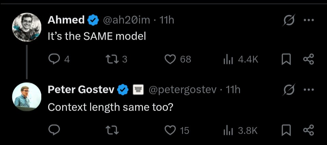Open Grok icon on Peter's reply
327x145 pixels.
click(289, 90)
